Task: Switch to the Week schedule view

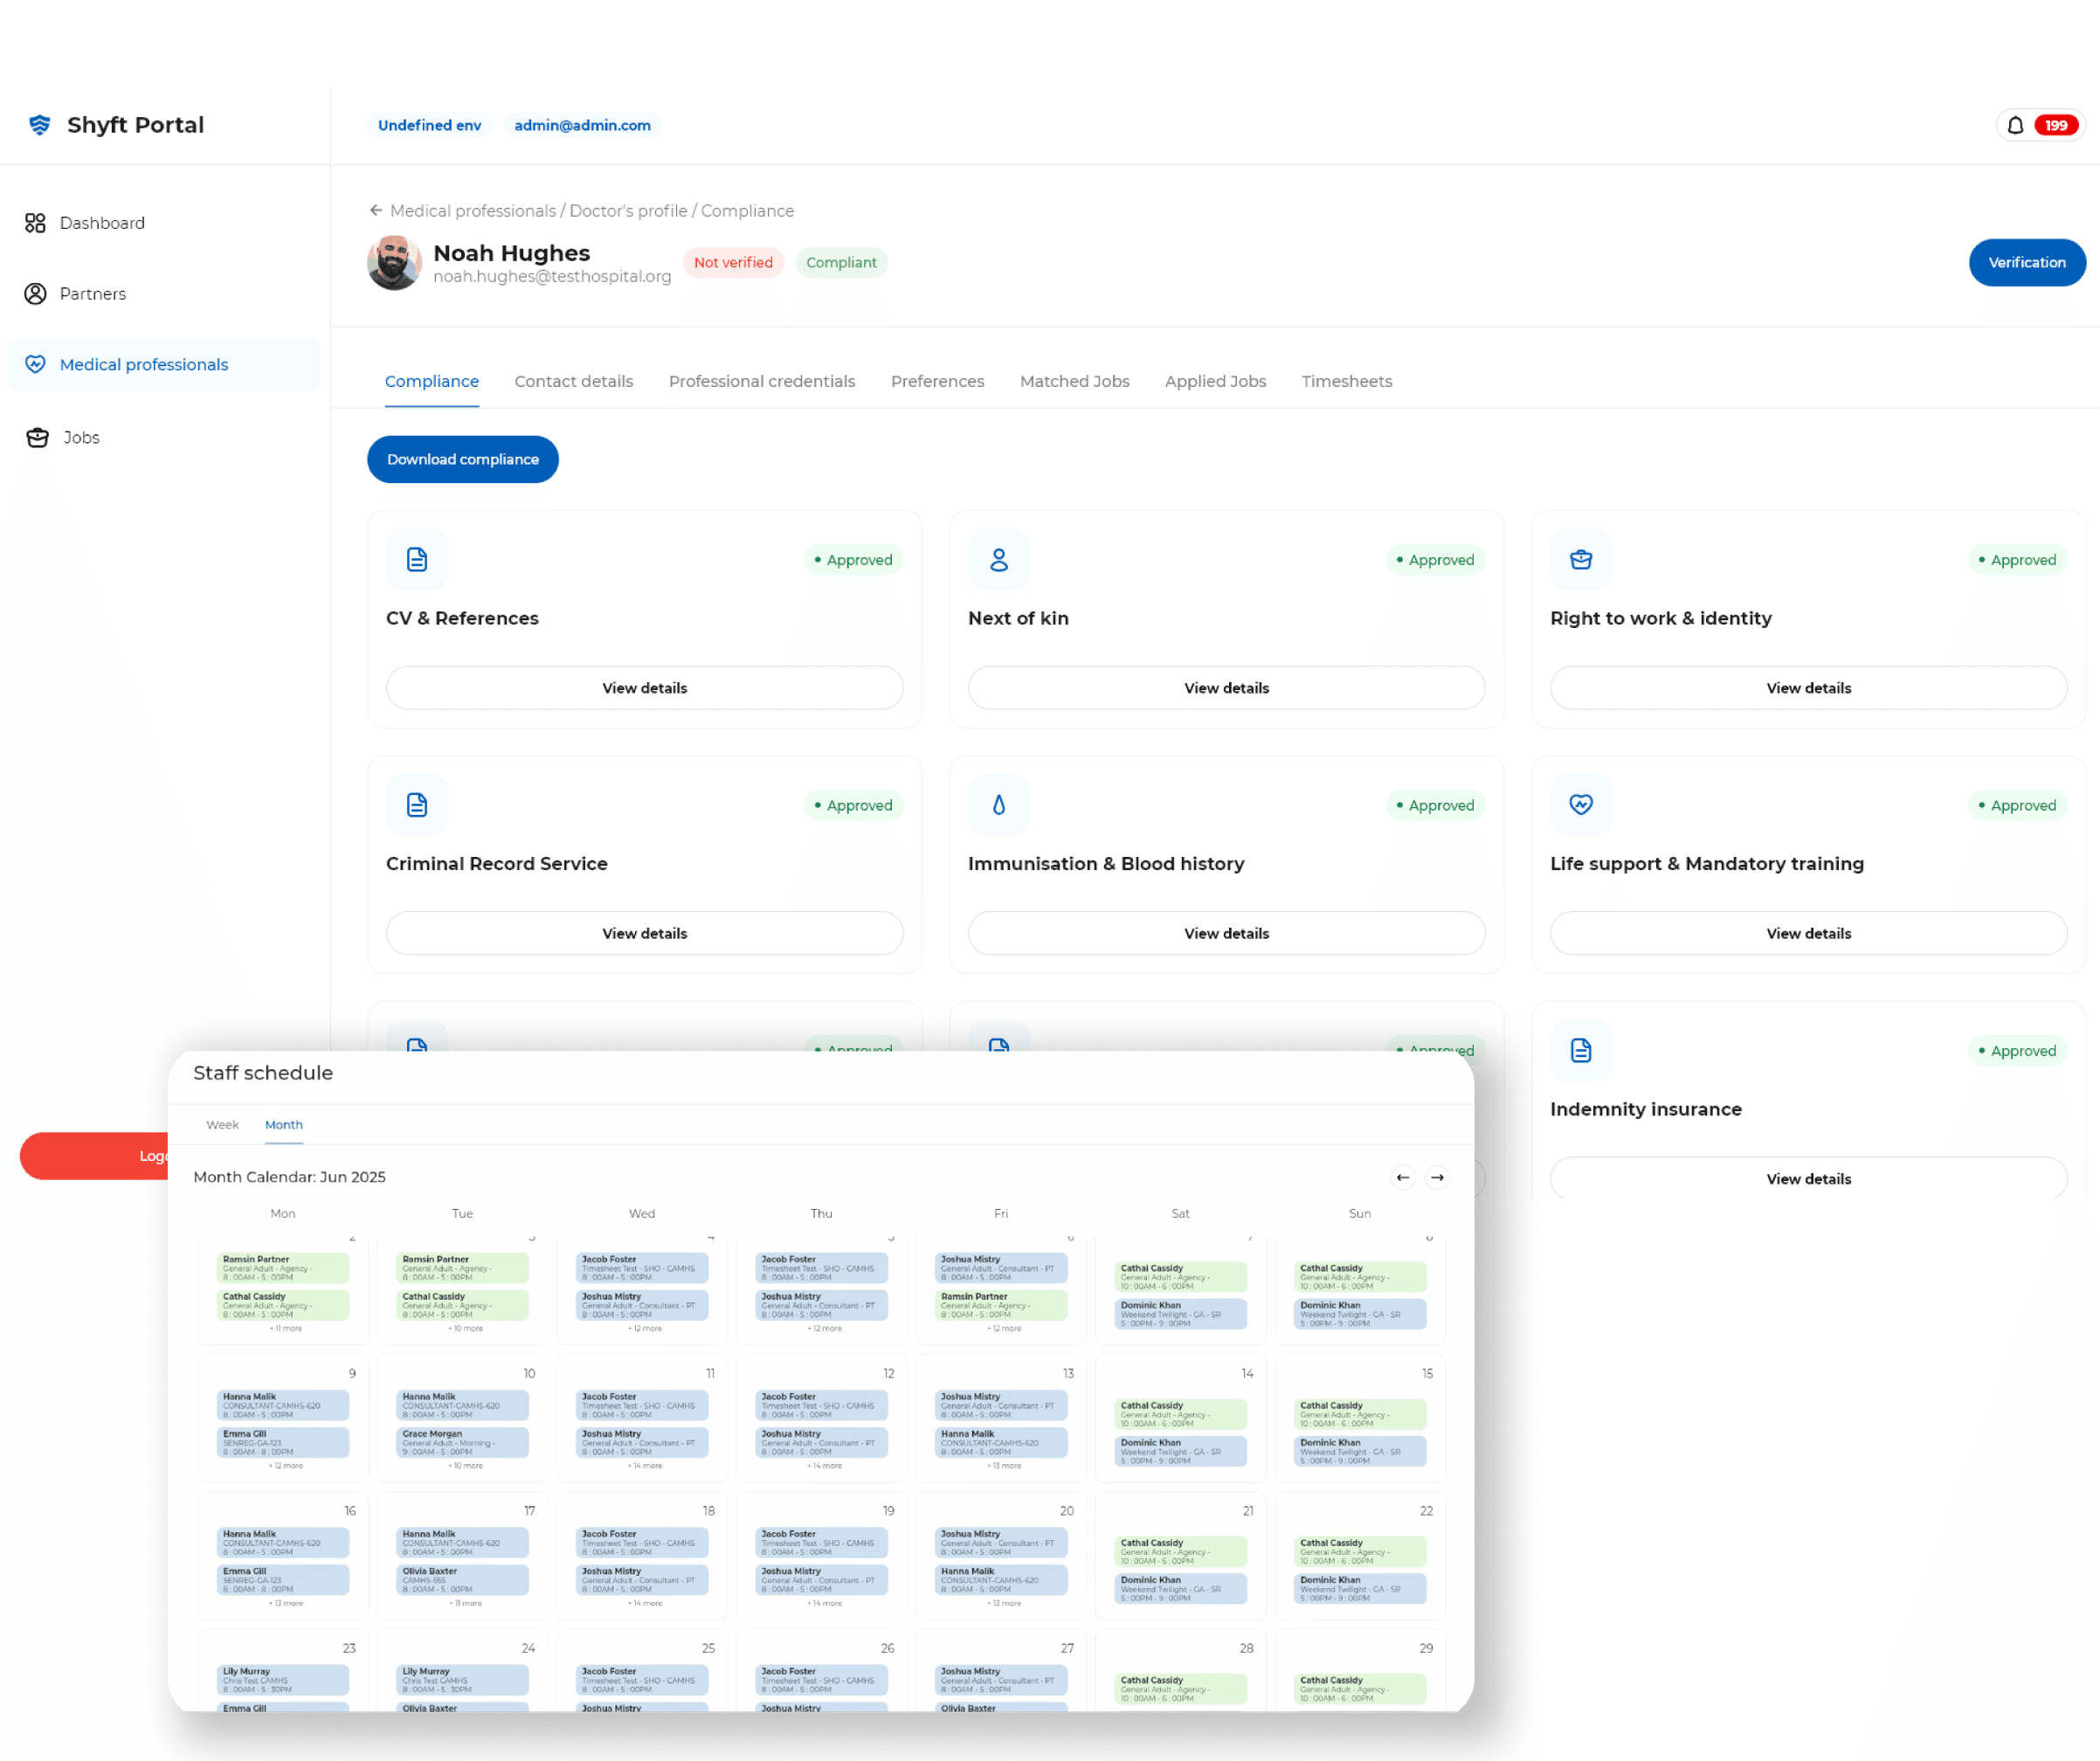Action: [x=222, y=1125]
